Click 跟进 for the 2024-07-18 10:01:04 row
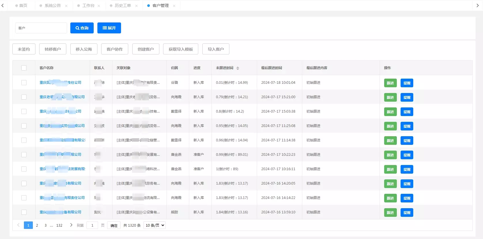 tap(390, 83)
